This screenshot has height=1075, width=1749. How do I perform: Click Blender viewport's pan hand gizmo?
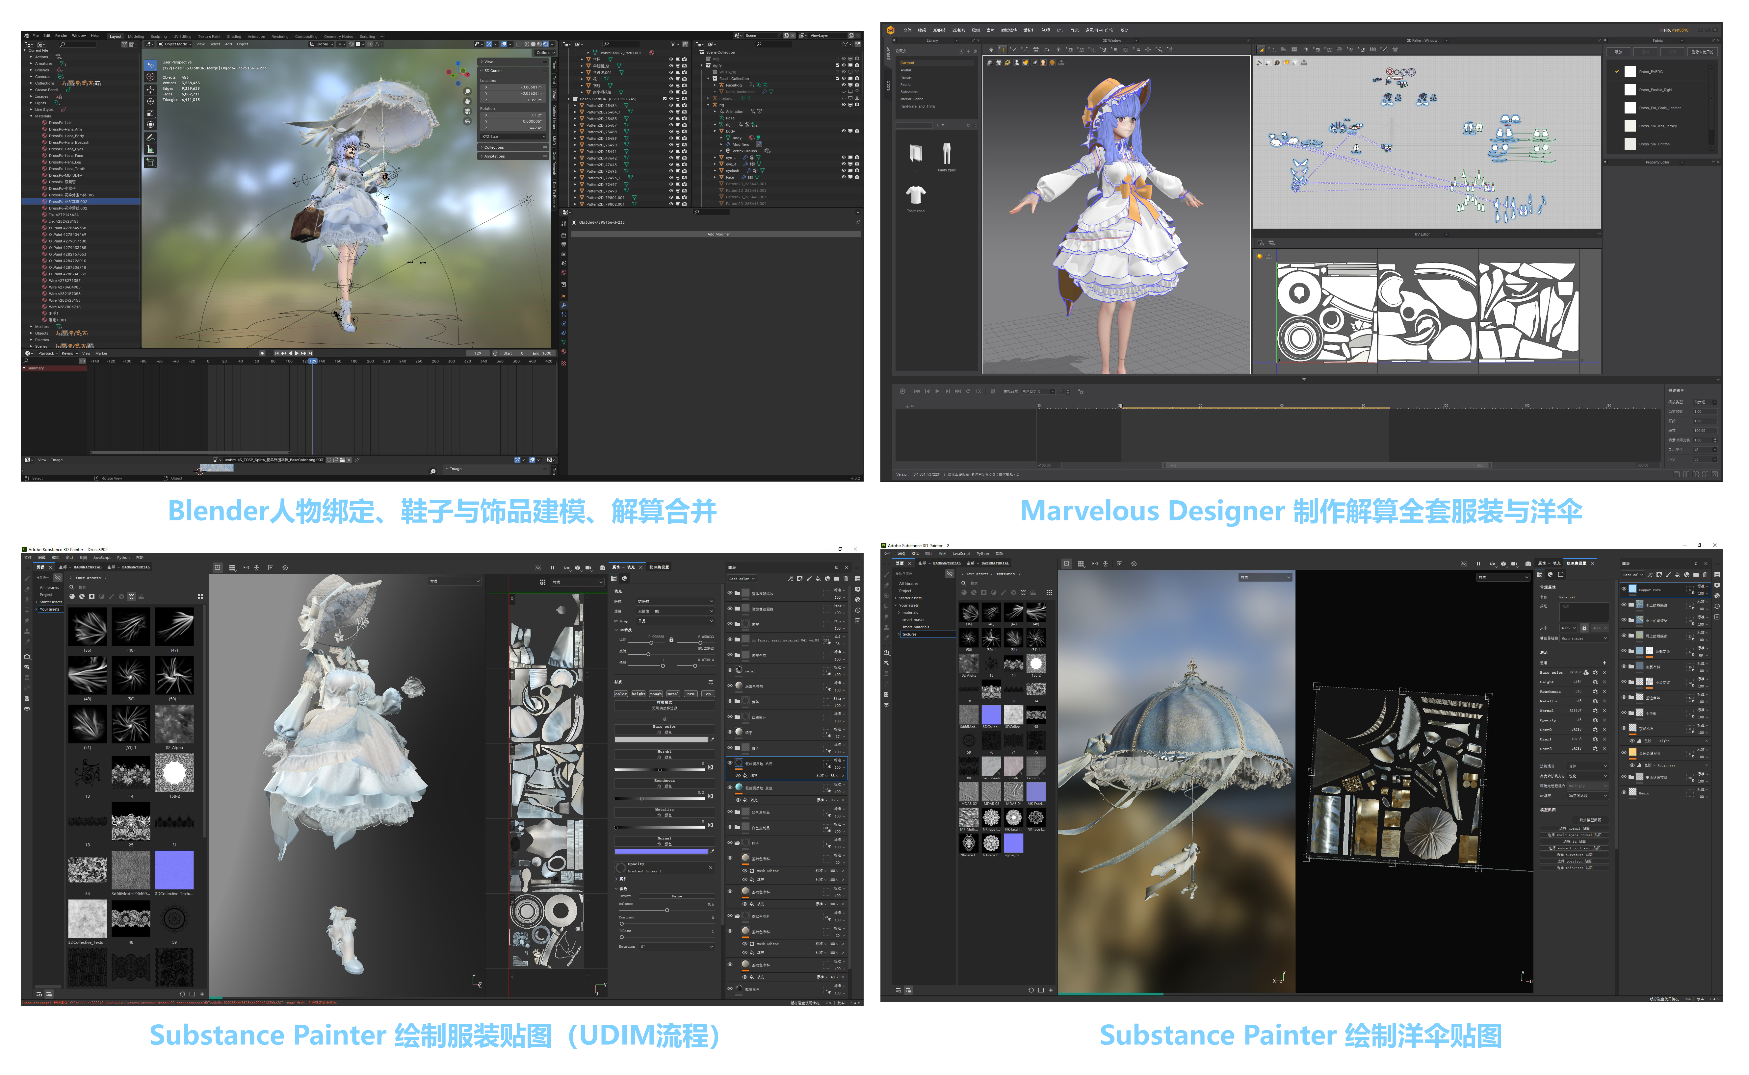[x=467, y=101]
